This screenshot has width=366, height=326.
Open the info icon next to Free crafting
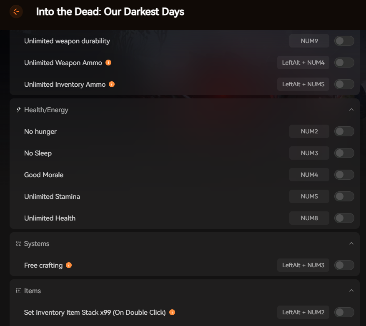tap(68, 265)
